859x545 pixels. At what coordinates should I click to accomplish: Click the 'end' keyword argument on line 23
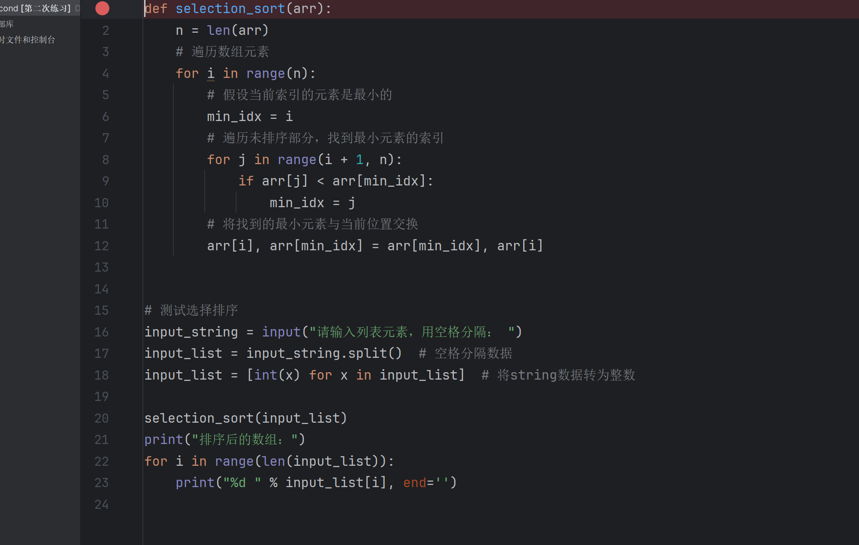point(415,483)
